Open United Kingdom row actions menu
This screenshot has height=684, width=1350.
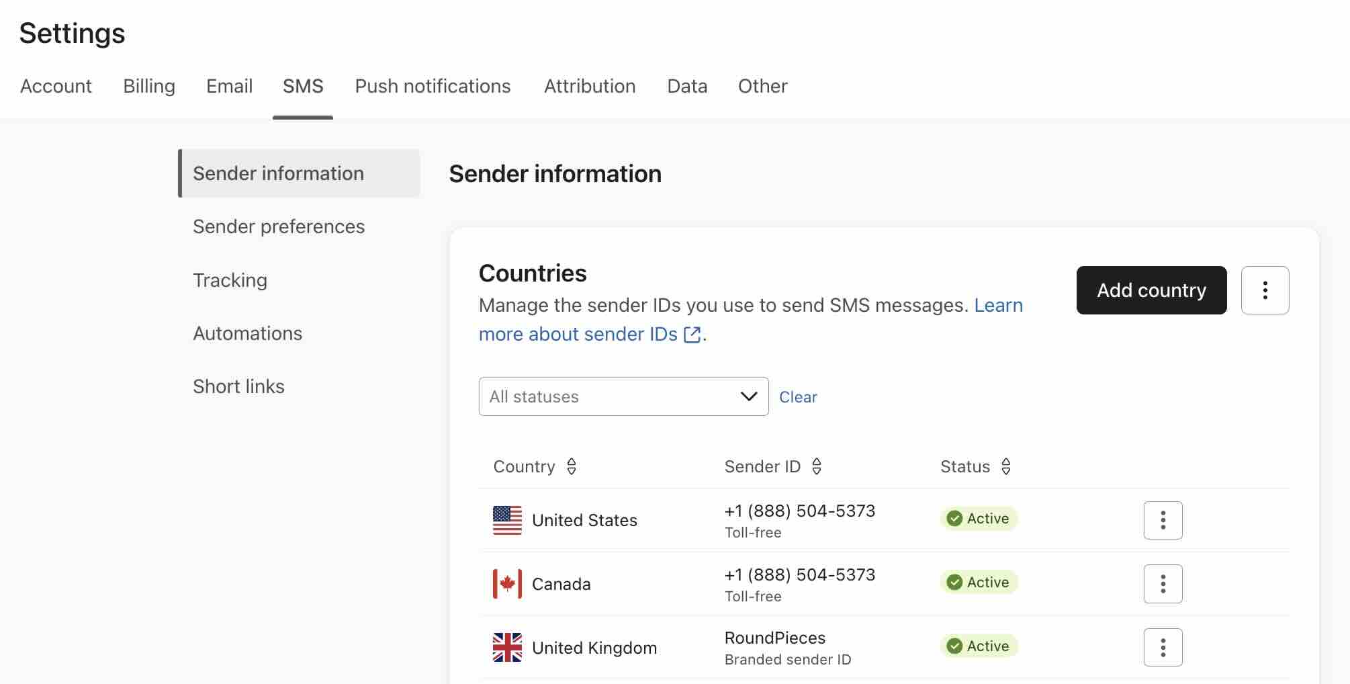coord(1163,647)
